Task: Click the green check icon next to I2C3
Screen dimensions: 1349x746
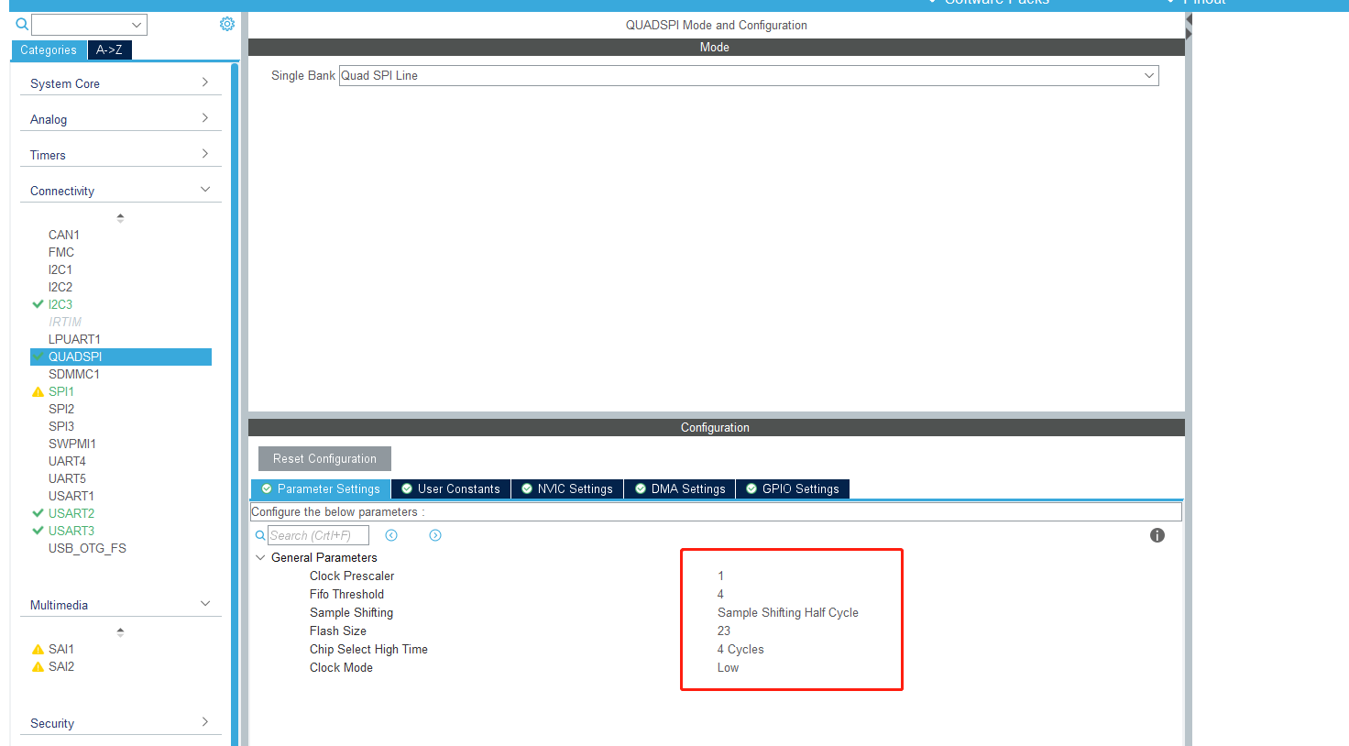Action: coord(38,304)
